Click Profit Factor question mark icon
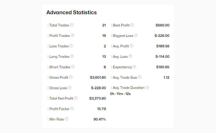This screenshot has height=133, width=216. [x=72, y=109]
